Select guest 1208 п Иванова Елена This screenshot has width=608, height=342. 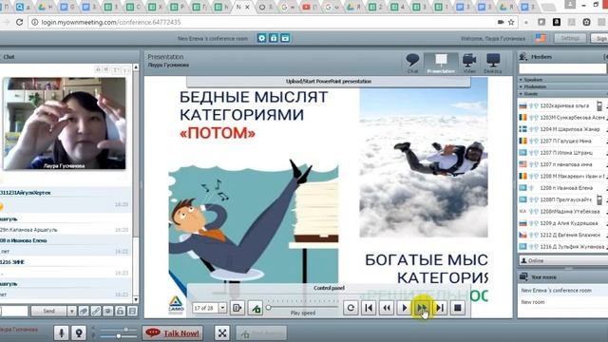pyautogui.click(x=563, y=188)
